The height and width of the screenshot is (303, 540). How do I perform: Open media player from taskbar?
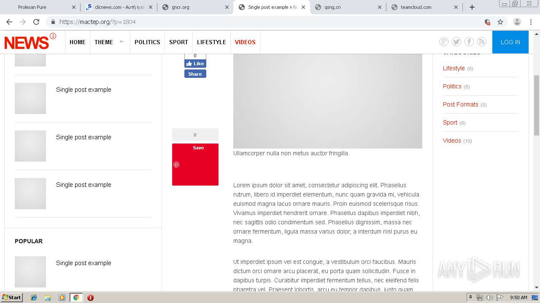point(62,298)
